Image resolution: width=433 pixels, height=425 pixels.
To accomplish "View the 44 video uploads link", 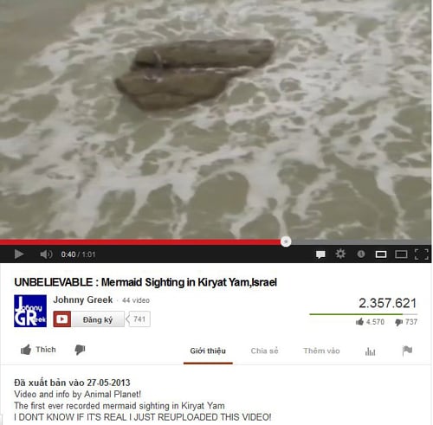I will 136,300.
